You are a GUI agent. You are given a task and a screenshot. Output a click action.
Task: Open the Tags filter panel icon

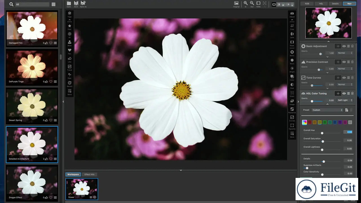[x=69, y=14]
